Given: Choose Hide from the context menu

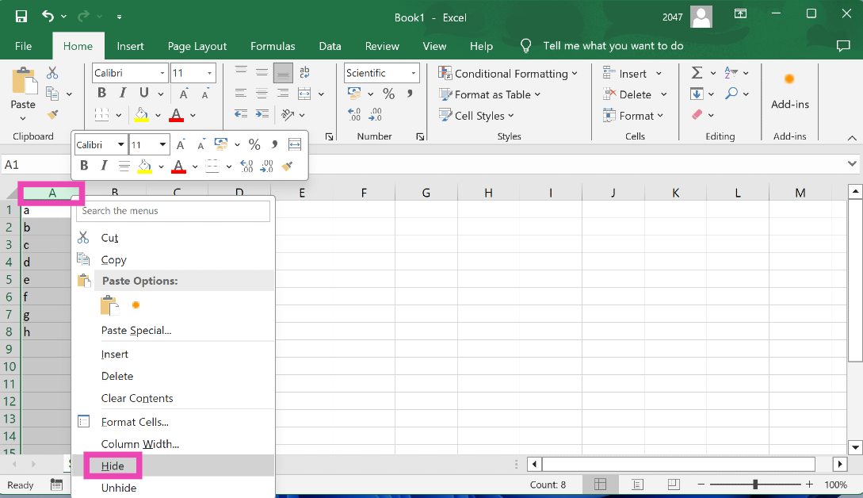Looking at the screenshot, I should point(113,466).
